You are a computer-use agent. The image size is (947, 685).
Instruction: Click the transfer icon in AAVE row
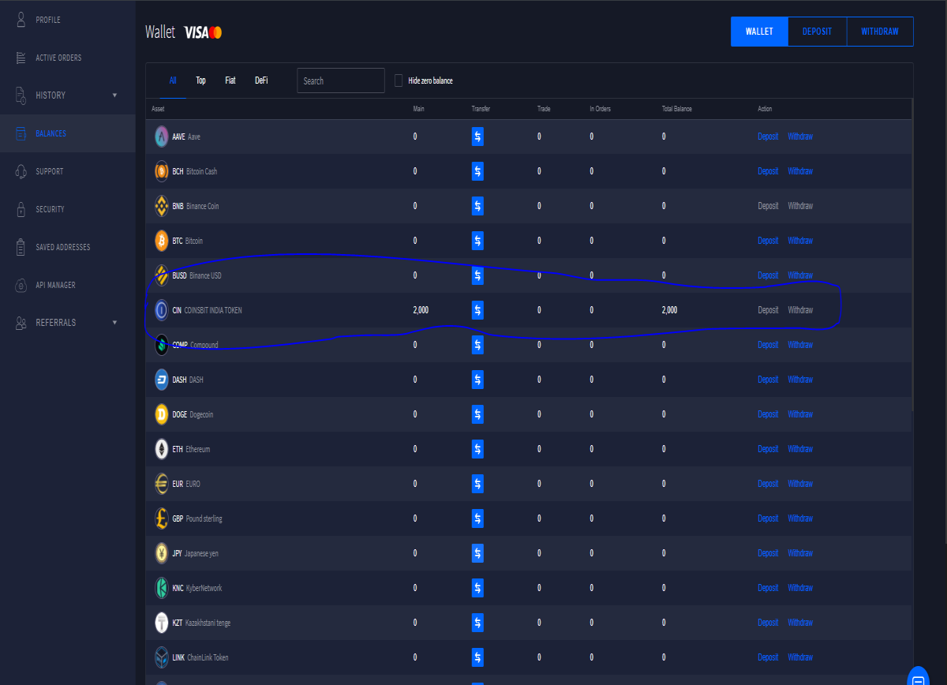[477, 137]
